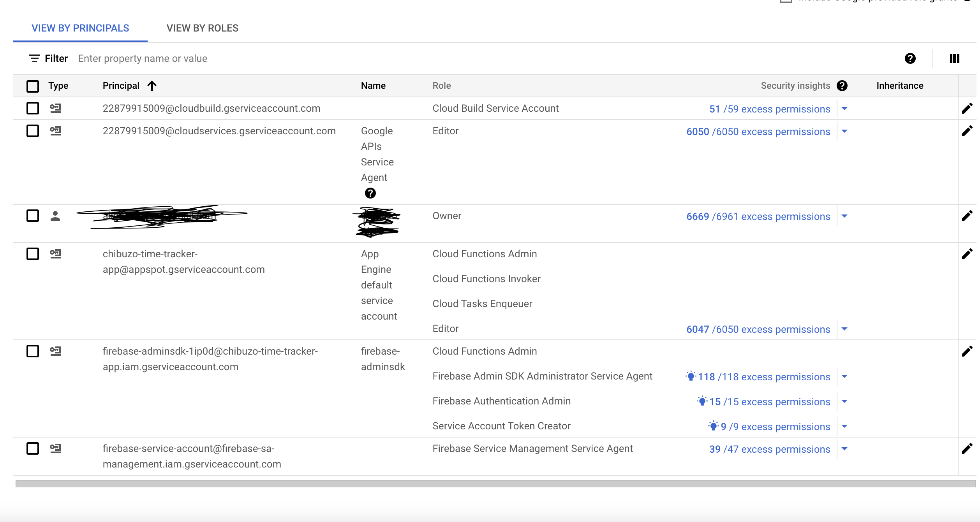This screenshot has height=522, width=980.
Task: Click the cloudservices service account type icon
Action: tap(55, 131)
